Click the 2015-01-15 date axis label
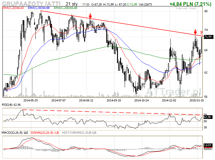The width and height of the screenshot is (215, 160). 197,100
